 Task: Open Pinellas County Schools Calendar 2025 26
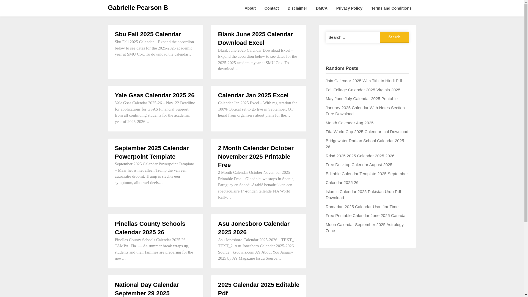click(x=150, y=228)
